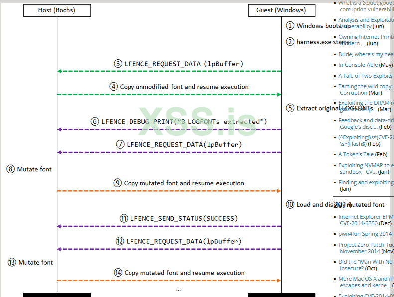Open the 'Taming the wild copy' post link
Image resolution: width=394 pixels, height=297 pixels.
pyautogui.click(x=366, y=90)
